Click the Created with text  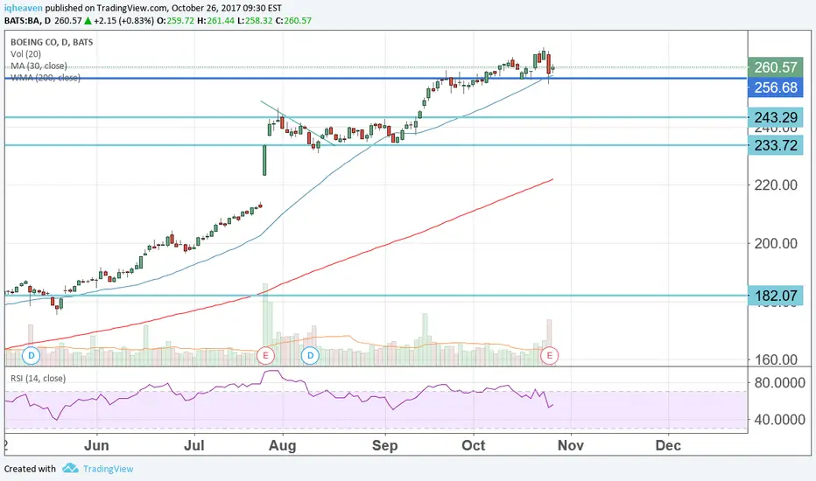[30, 469]
